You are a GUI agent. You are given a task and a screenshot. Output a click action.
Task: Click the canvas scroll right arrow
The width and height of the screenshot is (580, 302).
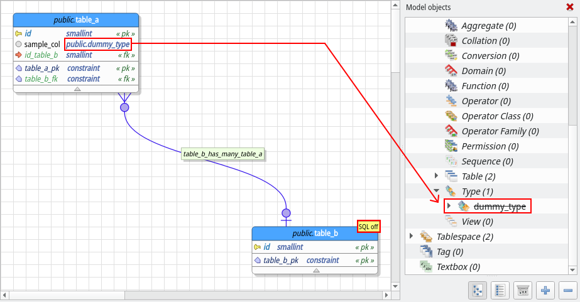point(387,295)
